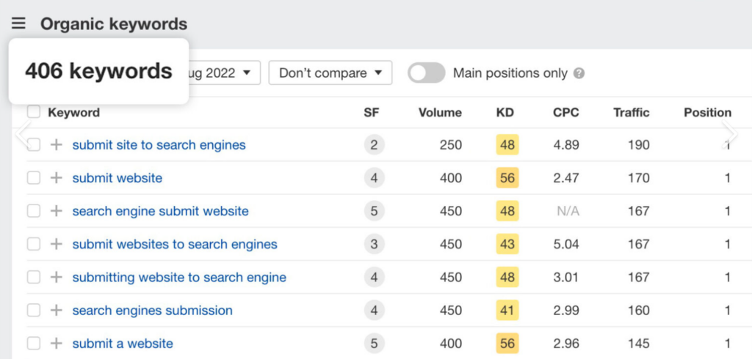This screenshot has width=752, height=359.
Task: Click CPC value 2.47
Action: coord(566,177)
